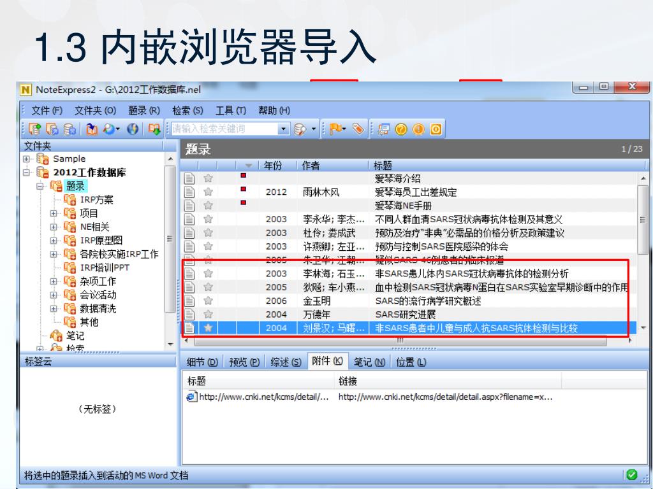This screenshot has width=653, height=489.
Task: Click the red flag of 爱琴海员工出差规定 row
Action: tap(243, 190)
